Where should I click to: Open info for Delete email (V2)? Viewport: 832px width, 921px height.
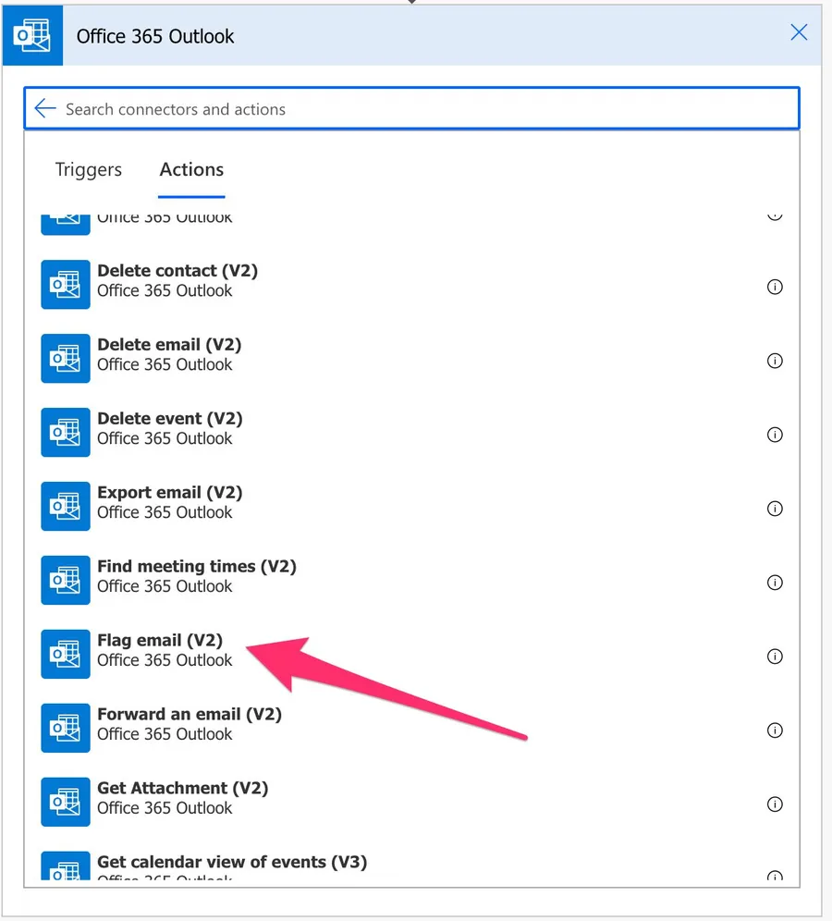click(x=775, y=361)
